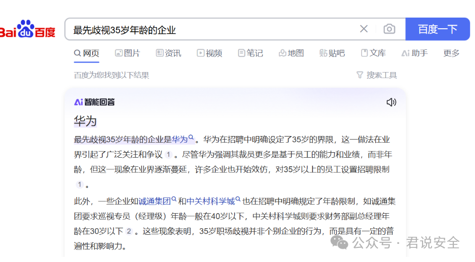Open the 中关村科学城 link
Image resolution: width=475 pixels, height=262 pixels.
coord(211,201)
